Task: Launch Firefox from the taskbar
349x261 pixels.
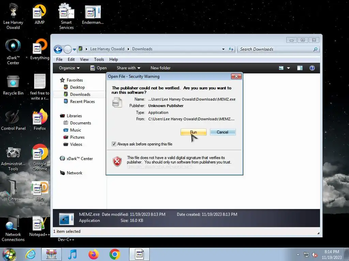Action: tap(93, 254)
